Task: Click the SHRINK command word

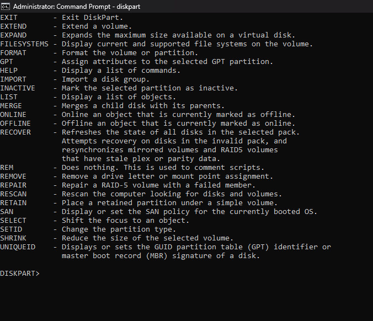Action: (x=13, y=238)
